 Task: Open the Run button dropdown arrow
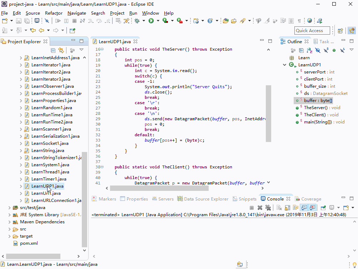(158, 21)
